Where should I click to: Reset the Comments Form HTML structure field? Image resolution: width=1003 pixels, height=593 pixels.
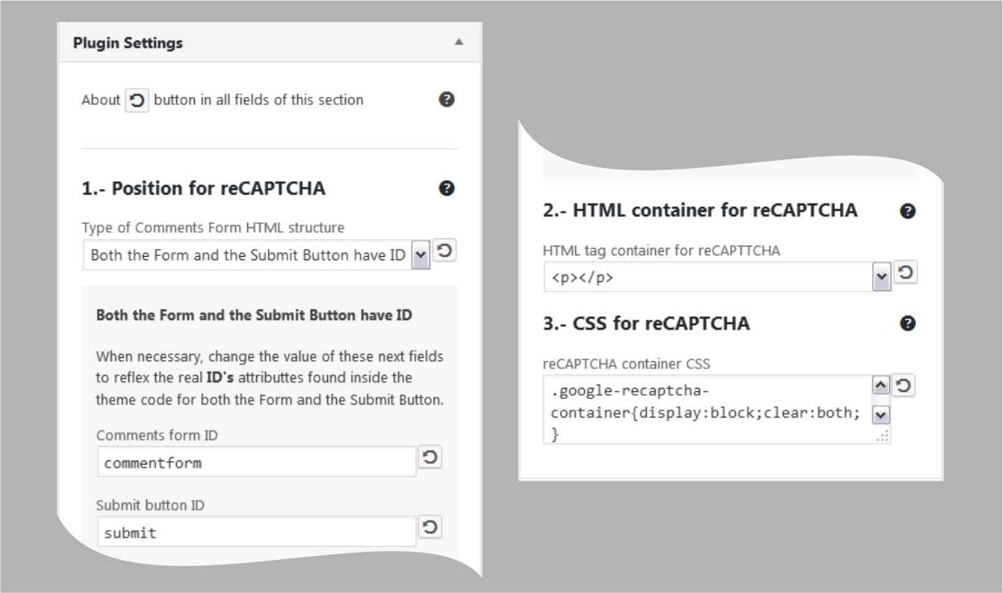click(444, 250)
